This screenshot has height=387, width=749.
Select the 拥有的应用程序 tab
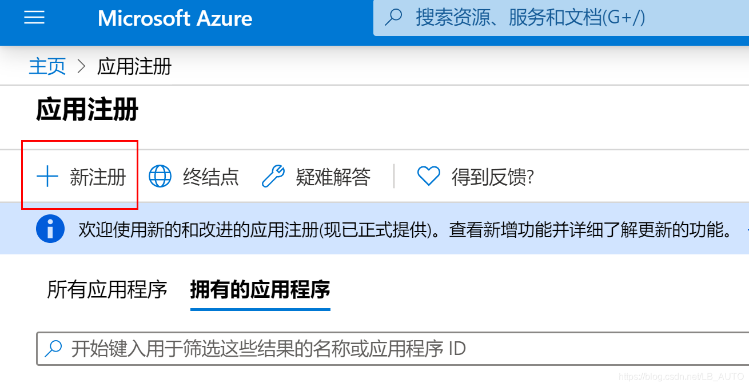(260, 290)
